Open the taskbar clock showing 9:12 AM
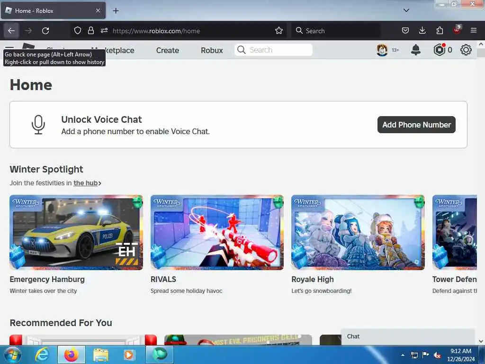Viewport: 485px width, 364px height. (x=460, y=355)
